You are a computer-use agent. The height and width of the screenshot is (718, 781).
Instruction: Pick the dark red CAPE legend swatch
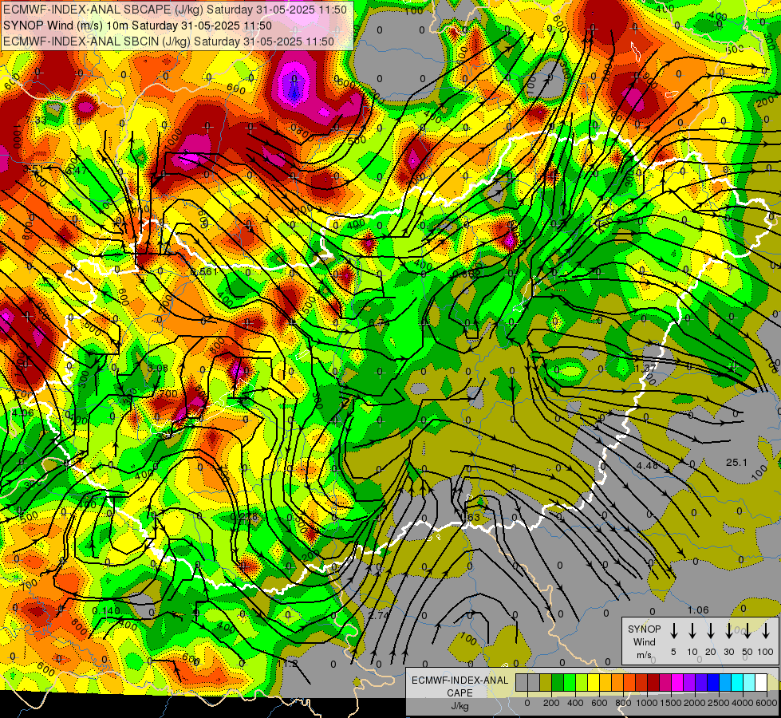(653, 682)
